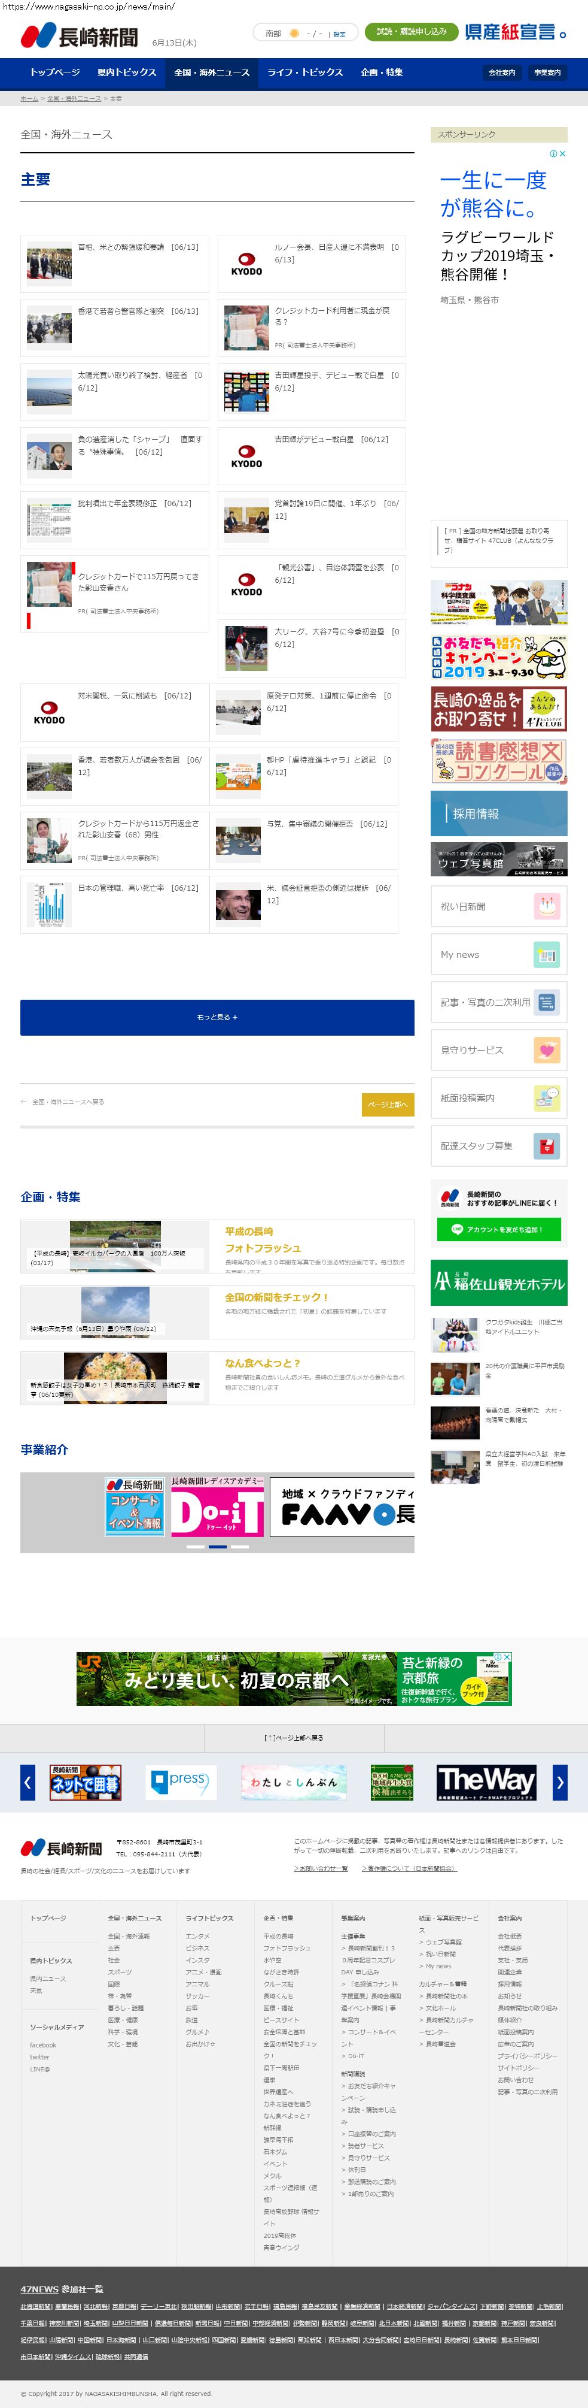Click the carousel previous arrow
The width and height of the screenshot is (588, 2408).
click(28, 1781)
